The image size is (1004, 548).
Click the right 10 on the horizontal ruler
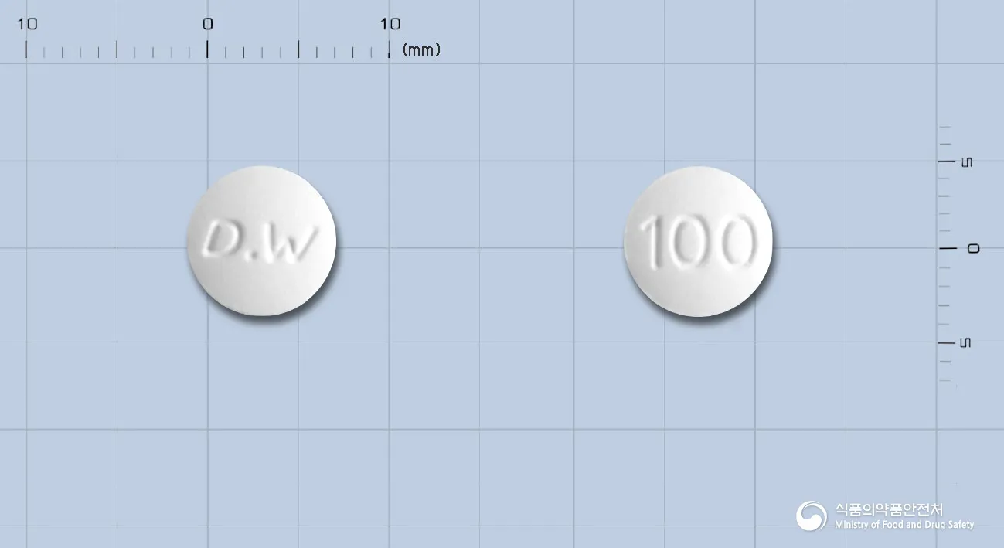coord(390,24)
